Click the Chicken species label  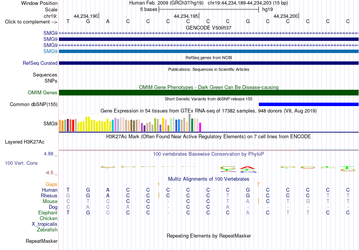48,218
